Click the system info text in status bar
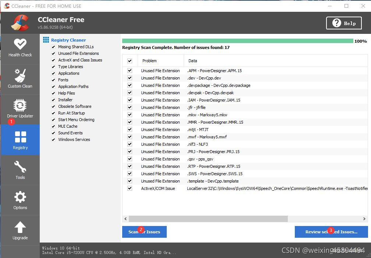Screen dimensions: 371x258 point(109,250)
